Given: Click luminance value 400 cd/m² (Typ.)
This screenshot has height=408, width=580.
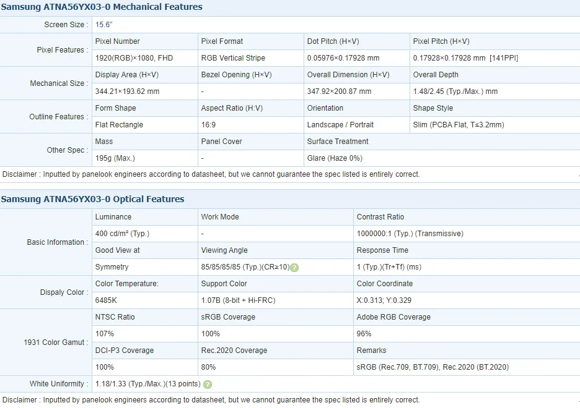Looking at the screenshot, I should click(122, 234).
